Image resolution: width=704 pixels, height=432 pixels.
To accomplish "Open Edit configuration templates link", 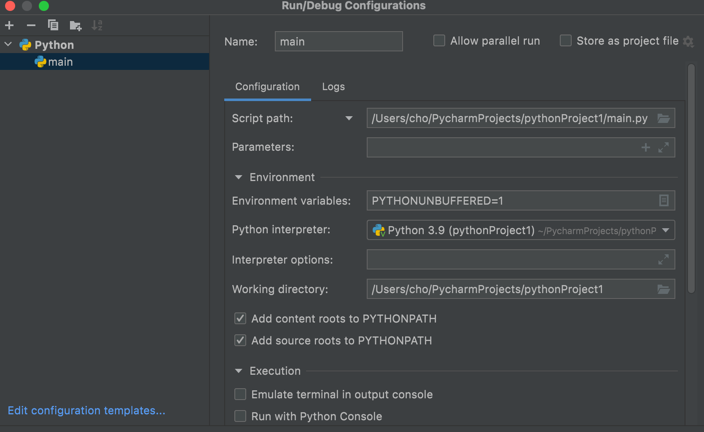I will tap(86, 411).
